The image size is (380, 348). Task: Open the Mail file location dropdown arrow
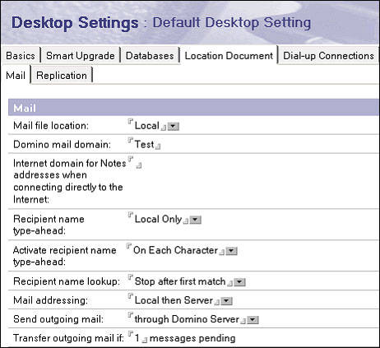point(174,127)
